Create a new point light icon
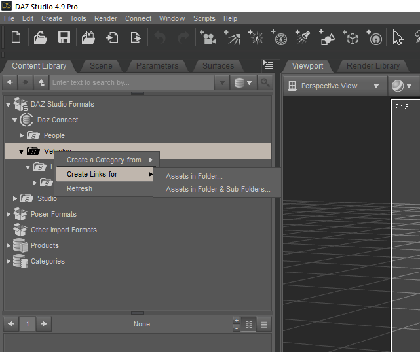Viewport: 420px width, 352px height. (x=256, y=37)
